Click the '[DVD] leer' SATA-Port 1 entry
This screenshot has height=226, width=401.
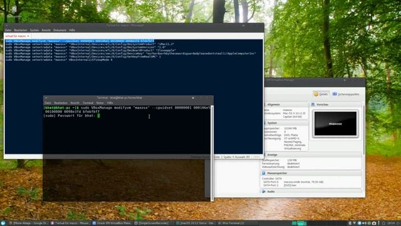290,185
